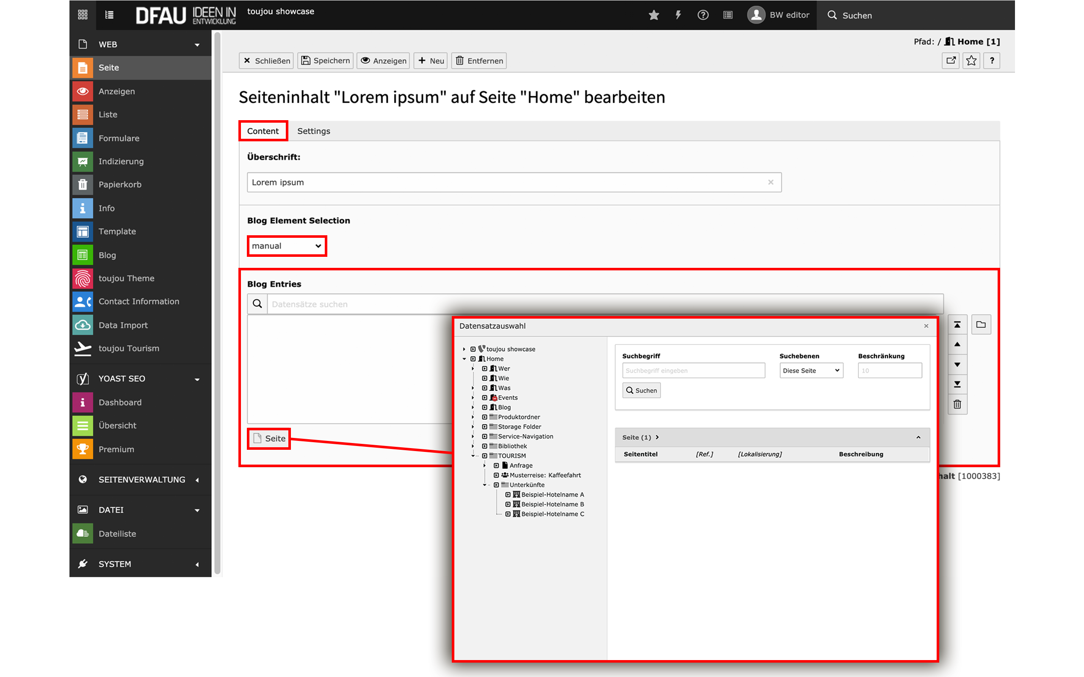1084x677 pixels.
Task: Collapse the WEB module group
Action: [x=141, y=44]
